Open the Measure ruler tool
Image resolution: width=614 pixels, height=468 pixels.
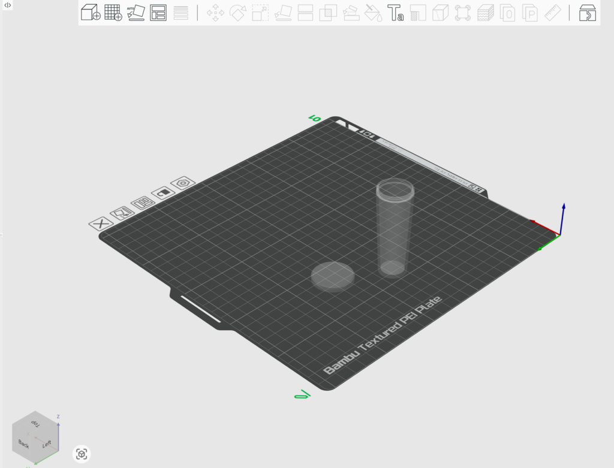pos(553,13)
